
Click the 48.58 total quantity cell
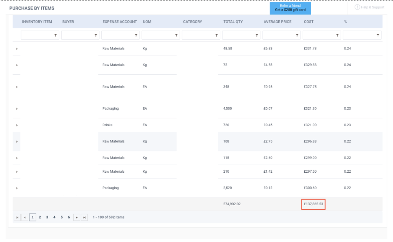227,49
